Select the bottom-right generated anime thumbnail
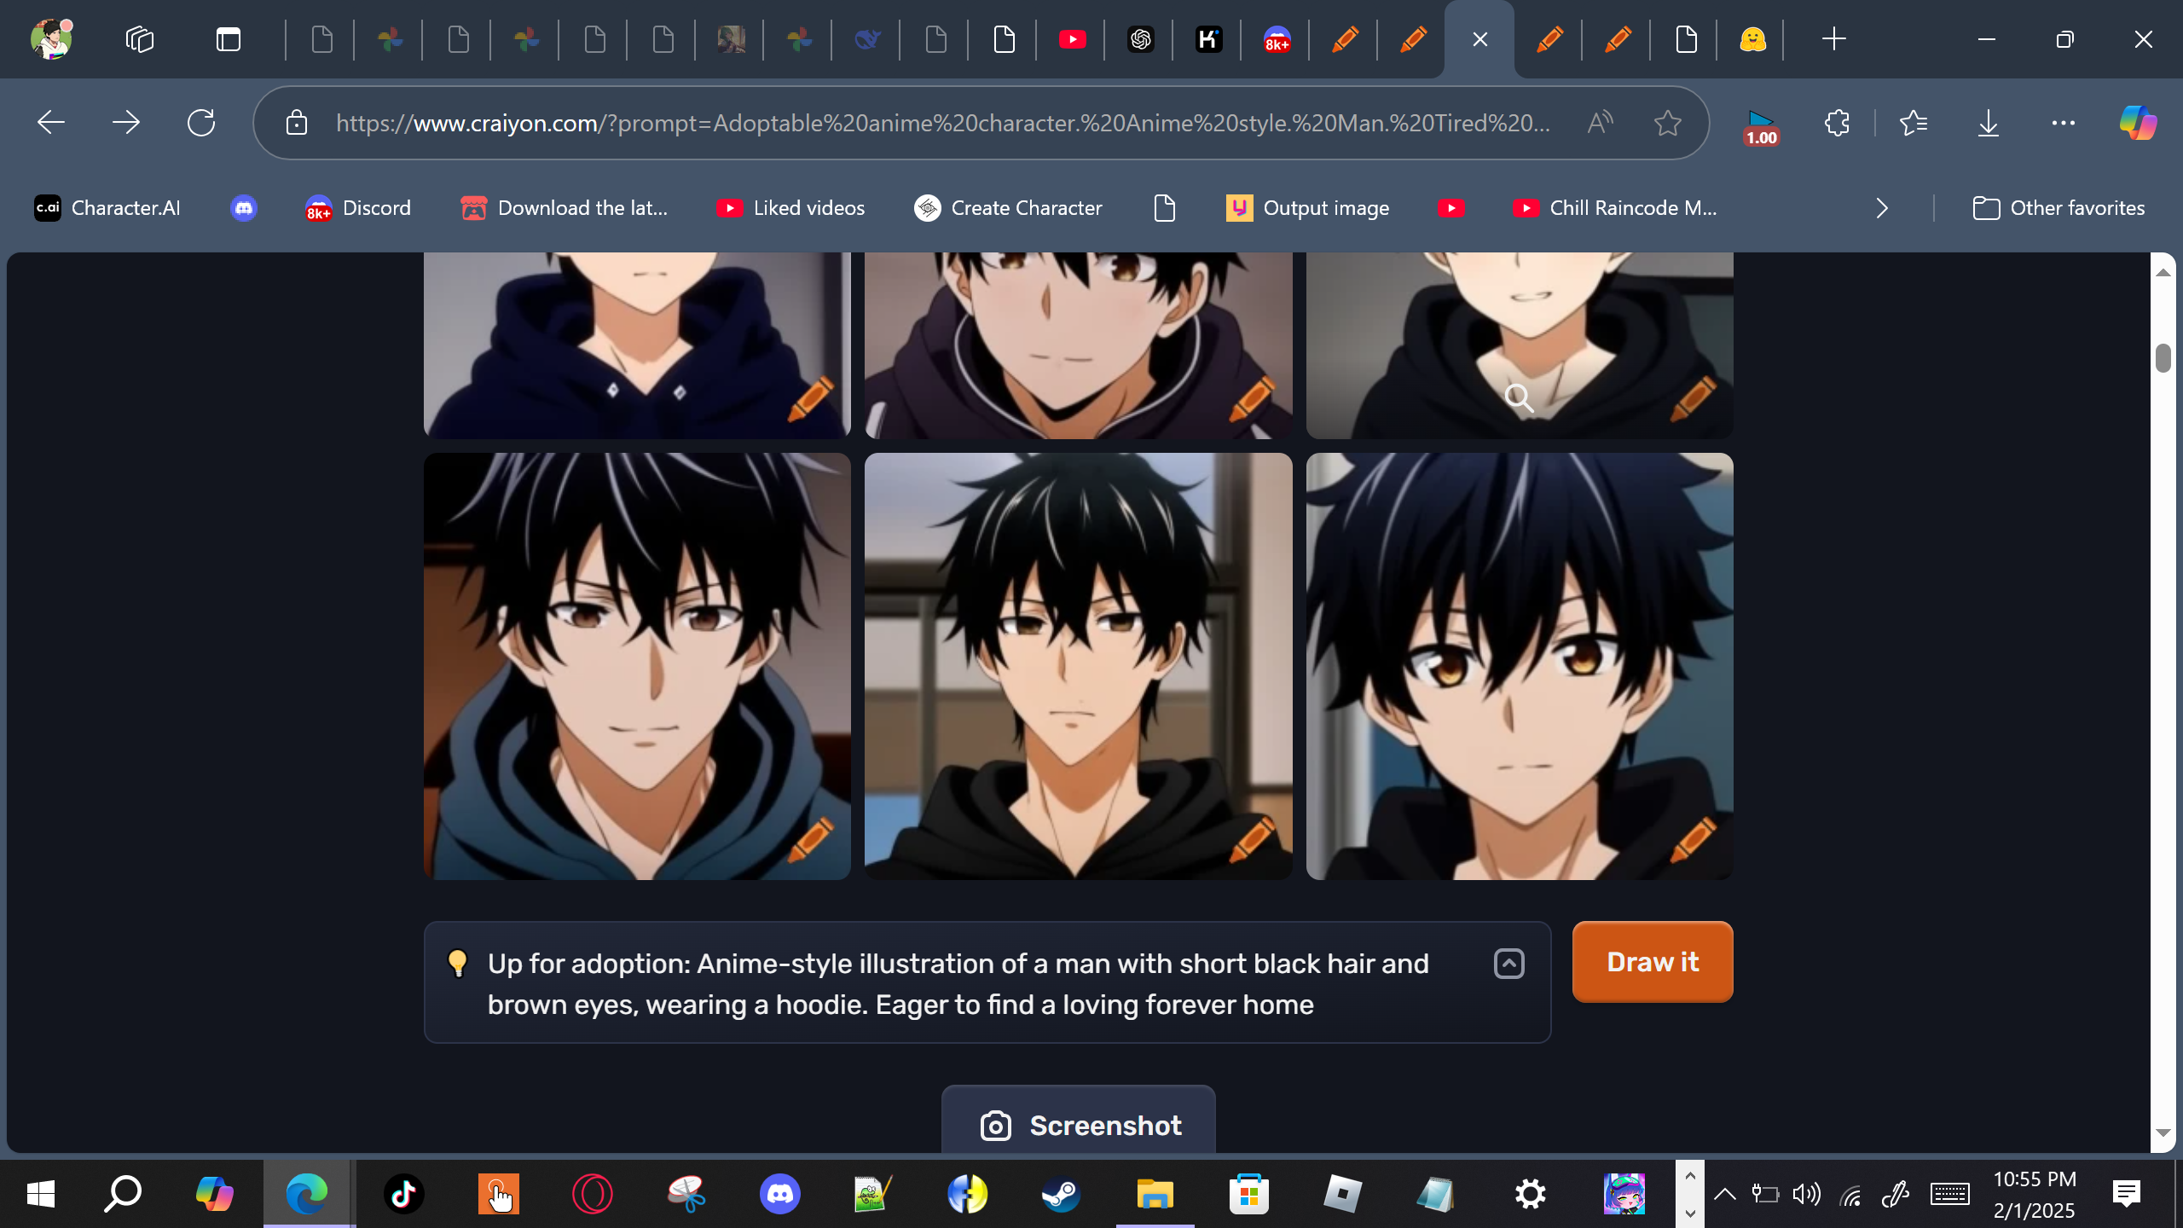The width and height of the screenshot is (2183, 1228). coord(1519,665)
